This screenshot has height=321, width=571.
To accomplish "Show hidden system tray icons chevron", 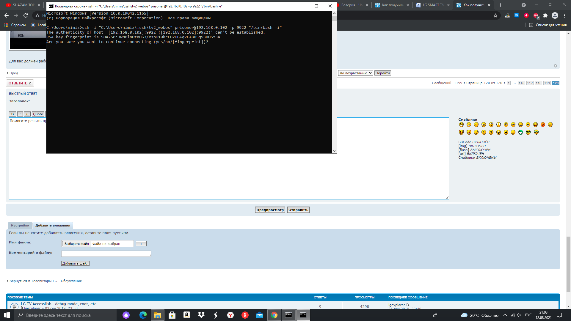I will 505,315.
